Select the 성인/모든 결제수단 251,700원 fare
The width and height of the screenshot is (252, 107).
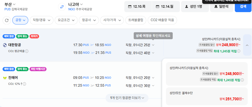(x=207, y=96)
